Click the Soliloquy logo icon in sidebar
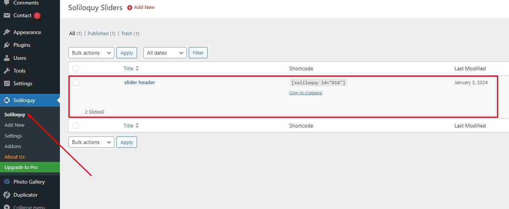This screenshot has height=209, width=509. click(x=7, y=100)
